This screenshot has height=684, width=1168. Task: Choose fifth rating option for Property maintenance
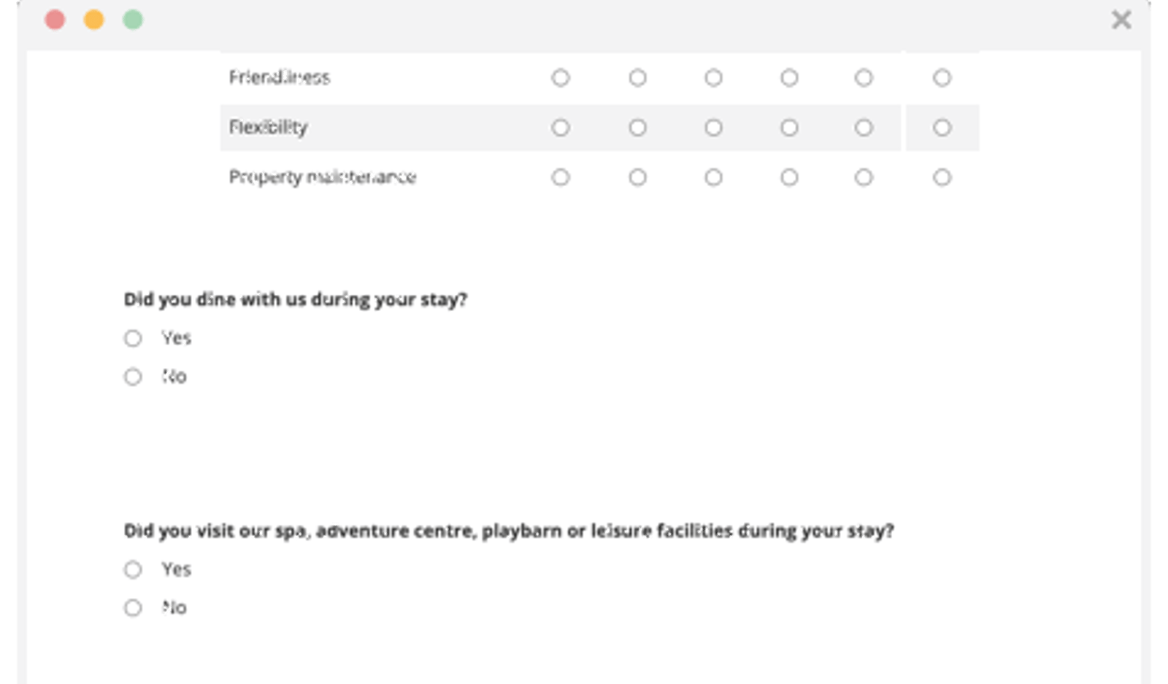pyautogui.click(x=864, y=177)
